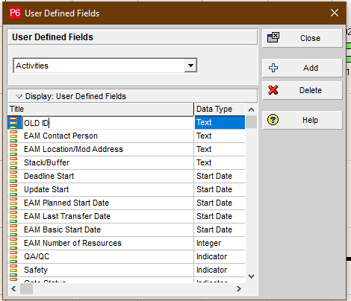Click Indicator type of QA/QC

tap(220, 257)
